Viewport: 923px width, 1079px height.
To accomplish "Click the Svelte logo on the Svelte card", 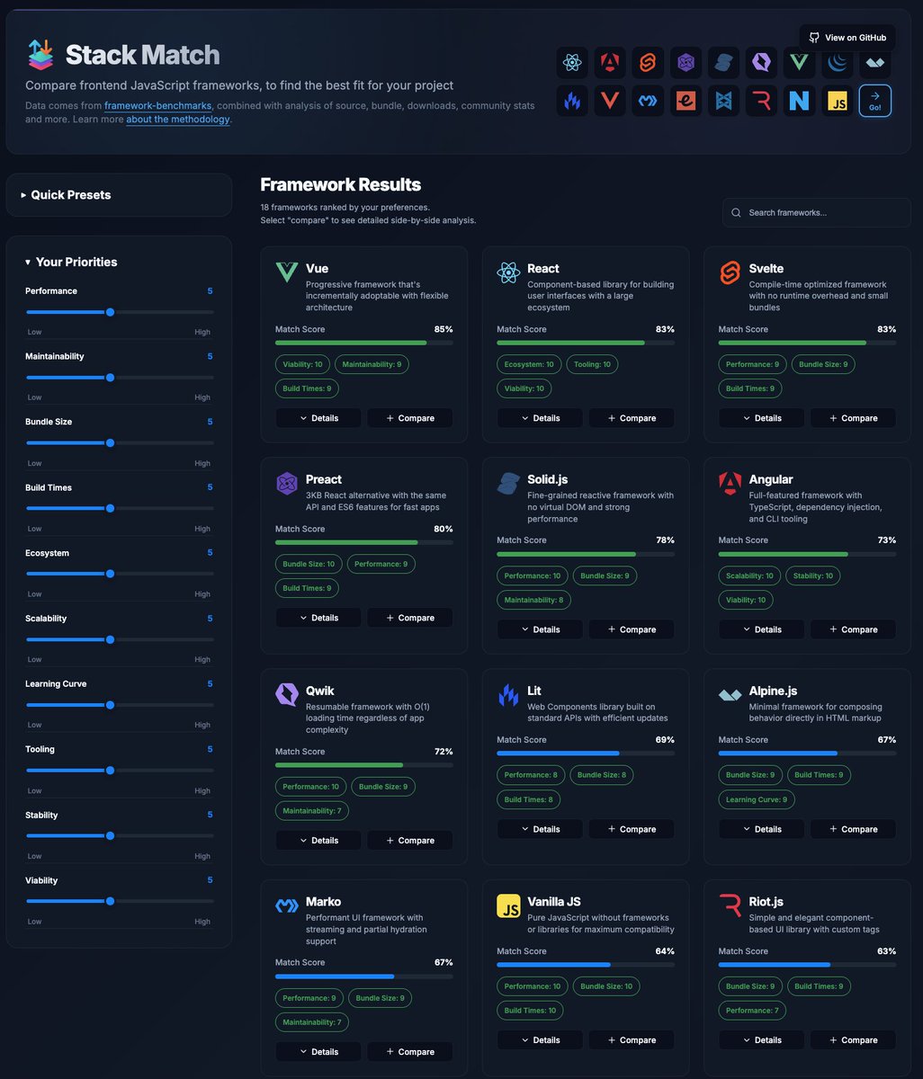I will coord(730,272).
